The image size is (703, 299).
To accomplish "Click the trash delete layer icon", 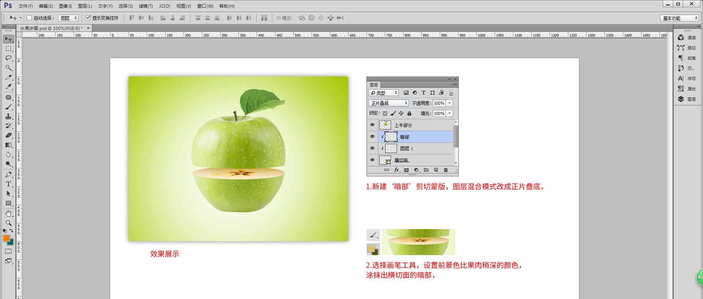I will (446, 170).
